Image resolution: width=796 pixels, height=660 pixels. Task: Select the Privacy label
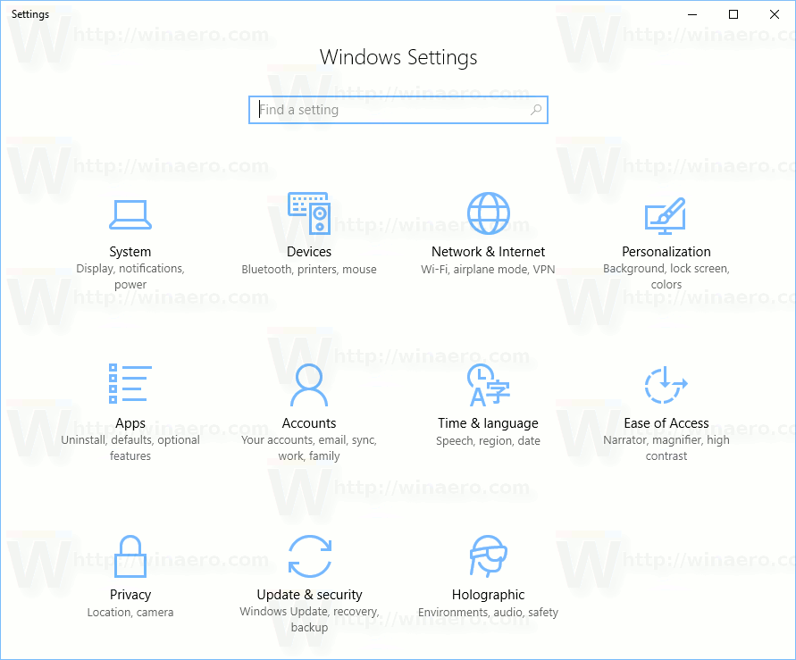click(x=130, y=595)
